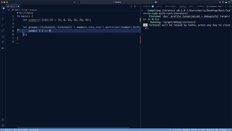Click the Prettier status bar item
This screenshot has height=131, width=232.
pos(223,130)
